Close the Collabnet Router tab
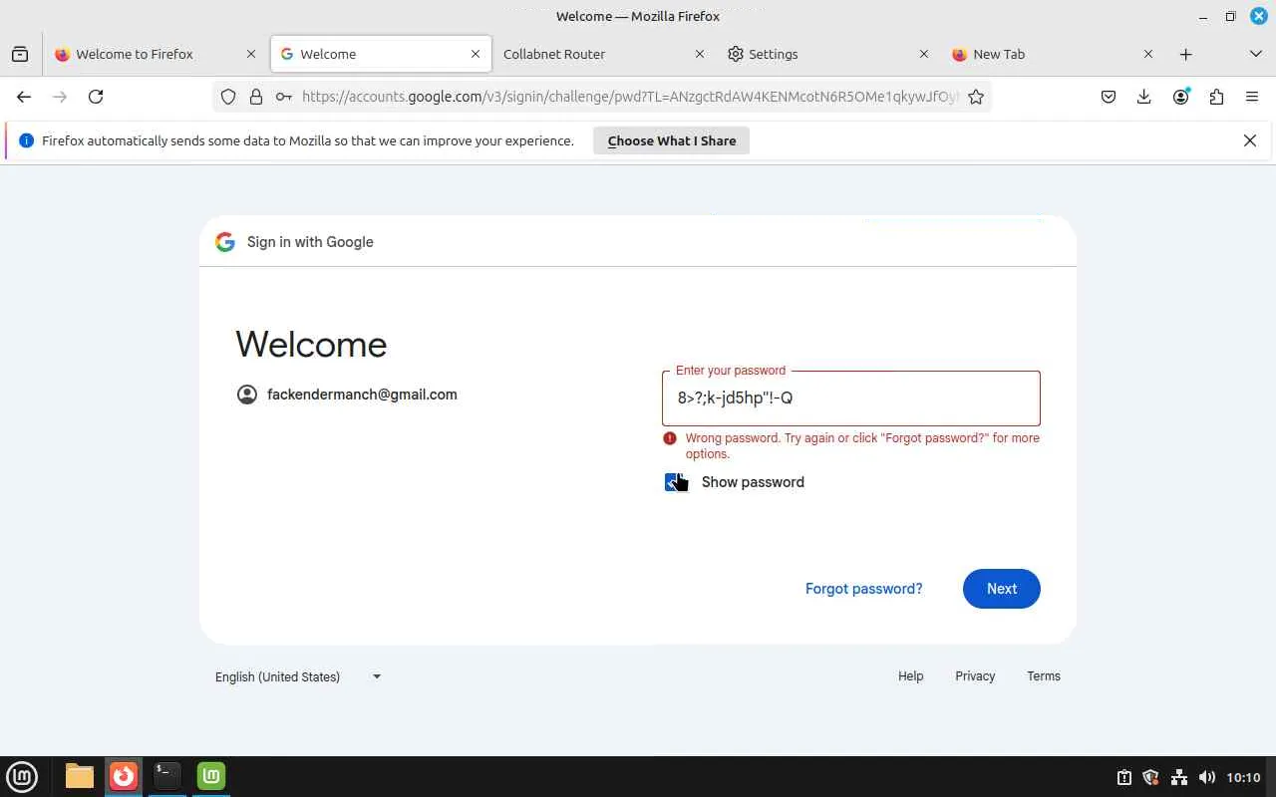Image resolution: width=1276 pixels, height=797 pixels. 700,54
